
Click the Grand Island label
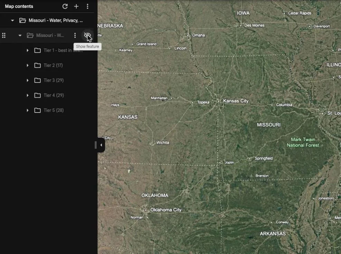pyautogui.click(x=146, y=44)
